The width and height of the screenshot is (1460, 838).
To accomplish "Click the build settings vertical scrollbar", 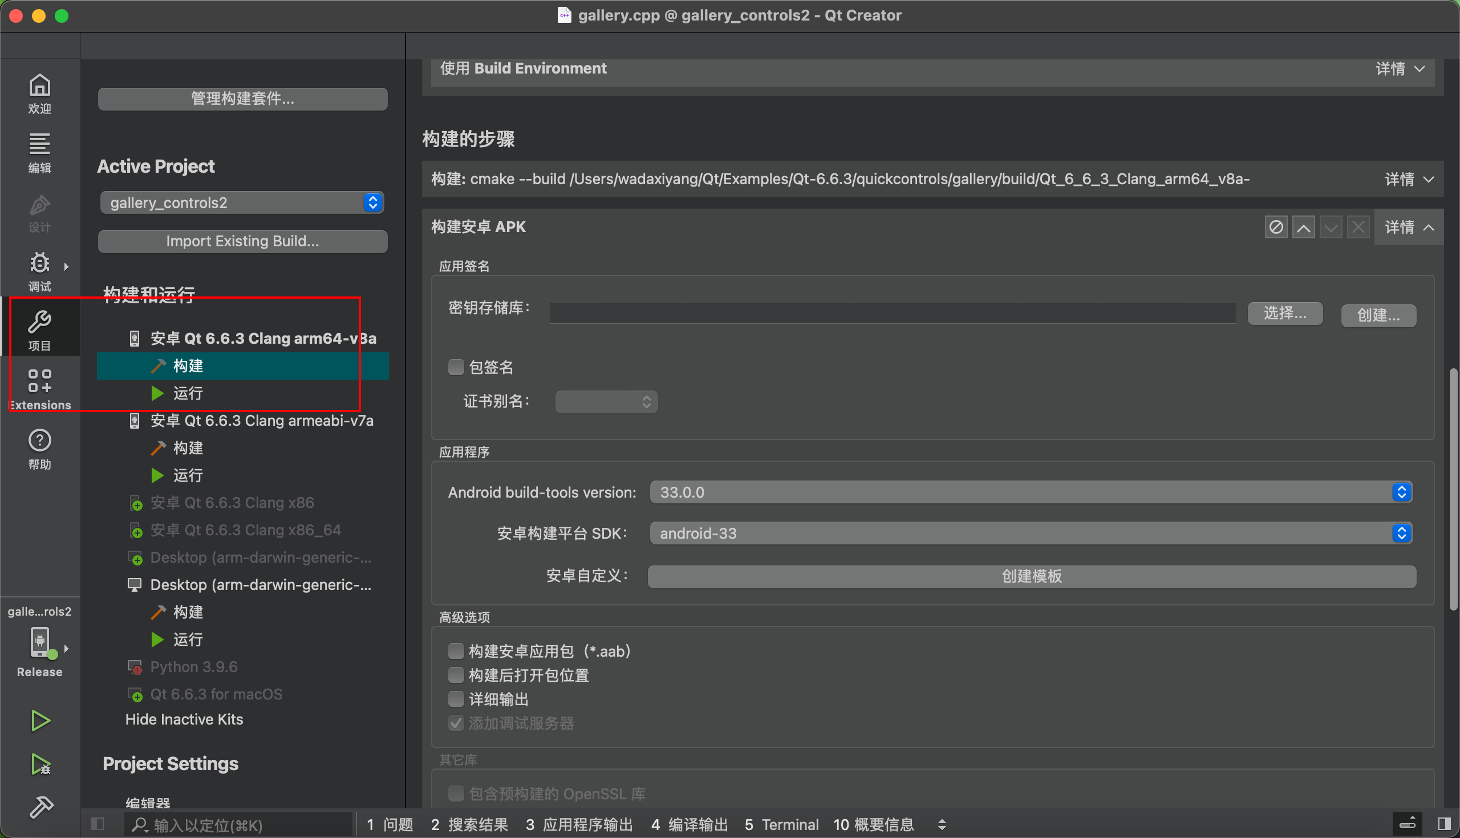I will (1453, 489).
